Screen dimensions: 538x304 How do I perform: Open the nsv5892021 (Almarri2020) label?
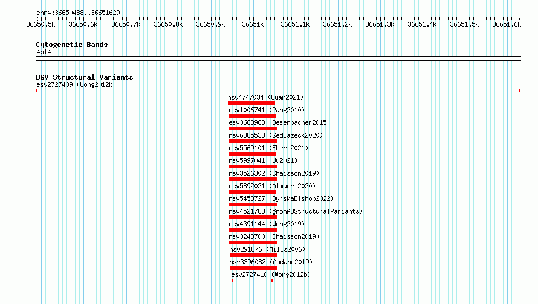click(272, 186)
